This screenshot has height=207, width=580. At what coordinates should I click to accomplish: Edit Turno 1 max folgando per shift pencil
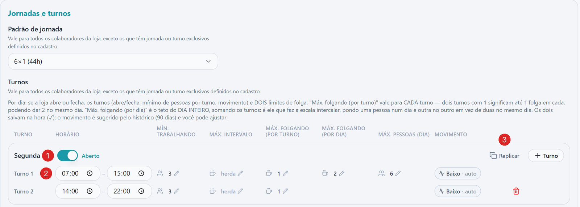click(285, 173)
